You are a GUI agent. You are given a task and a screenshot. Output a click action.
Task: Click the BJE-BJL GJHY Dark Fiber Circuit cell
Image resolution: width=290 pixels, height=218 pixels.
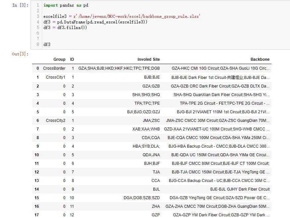[x=240, y=189]
